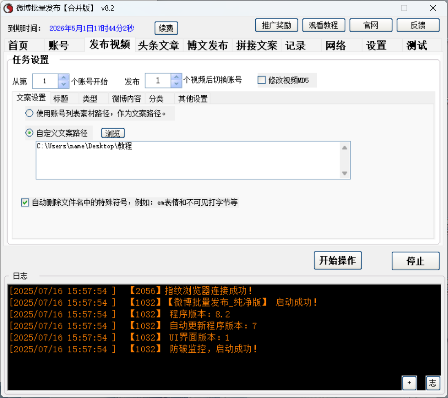The width and height of the screenshot is (448, 398).
Task: Click the path box scroll down arrow
Action: [x=345, y=173]
